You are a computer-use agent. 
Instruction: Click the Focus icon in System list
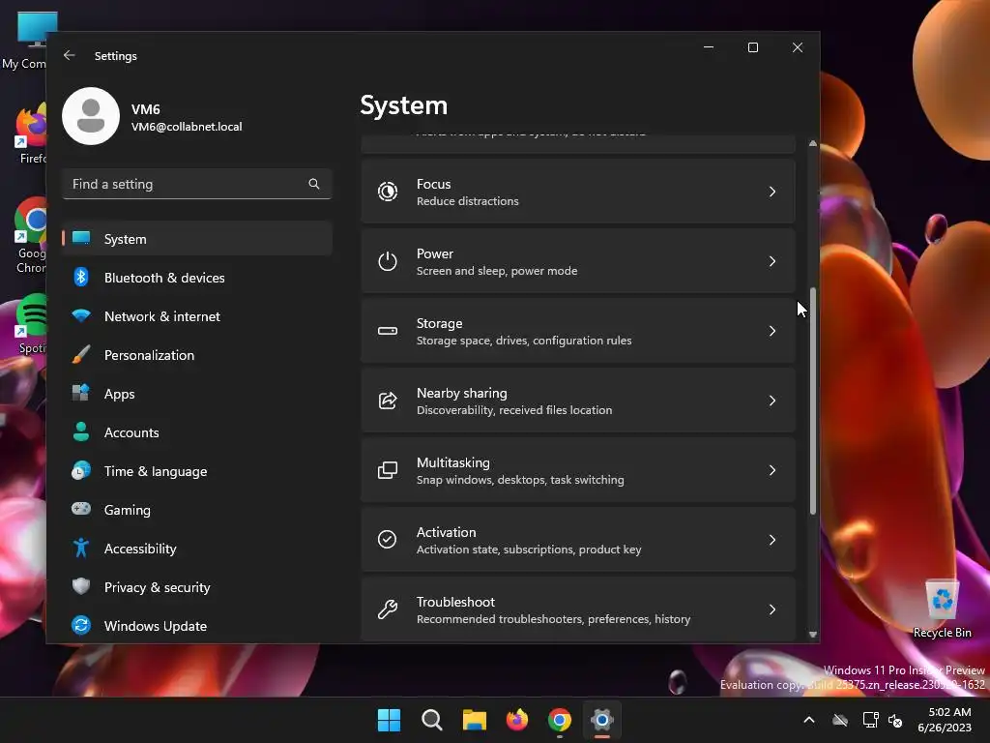point(387,192)
